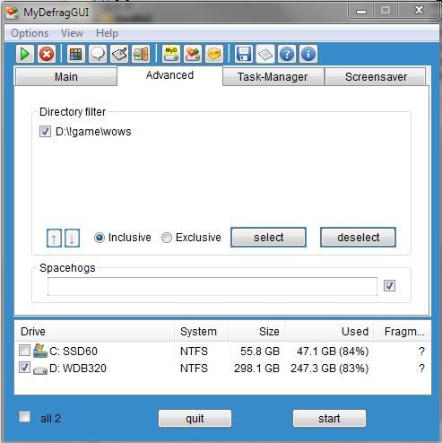Click the blue info icon

[308, 54]
